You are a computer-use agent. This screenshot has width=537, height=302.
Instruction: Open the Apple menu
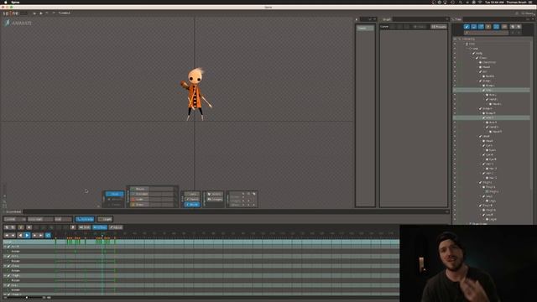click(6, 2)
